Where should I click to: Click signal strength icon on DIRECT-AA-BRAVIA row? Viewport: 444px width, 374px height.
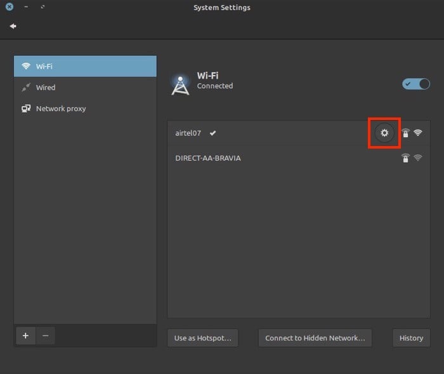tap(417, 157)
